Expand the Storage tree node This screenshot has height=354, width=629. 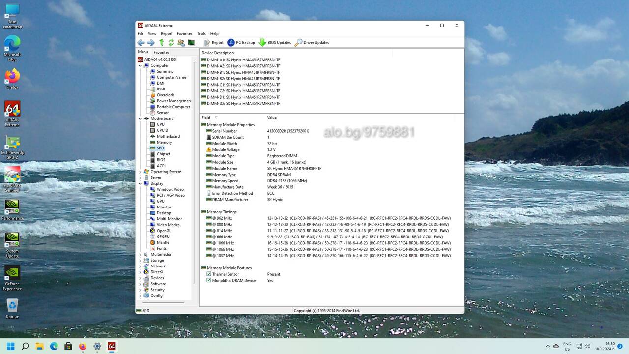click(x=140, y=260)
